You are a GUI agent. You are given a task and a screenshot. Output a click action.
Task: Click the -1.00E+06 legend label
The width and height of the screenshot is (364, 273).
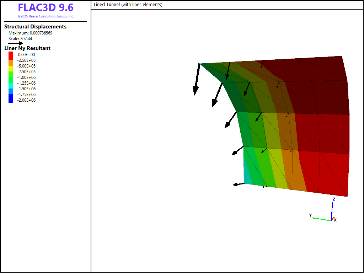(x=27, y=77)
